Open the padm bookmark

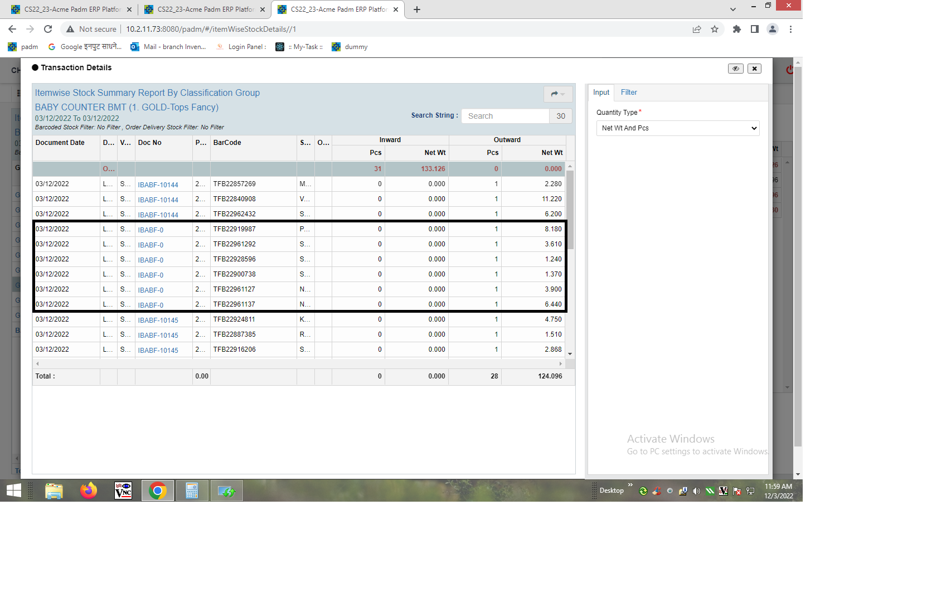point(23,47)
